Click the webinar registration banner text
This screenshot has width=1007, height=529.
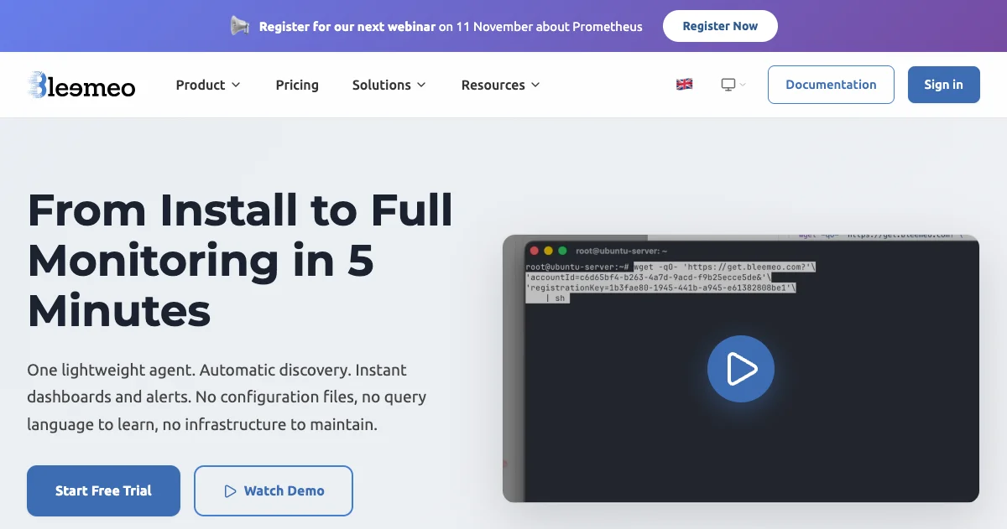(451, 26)
